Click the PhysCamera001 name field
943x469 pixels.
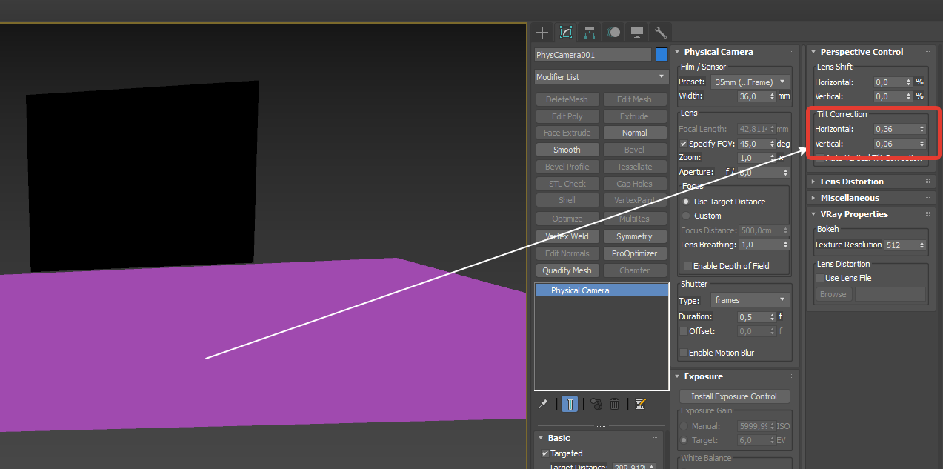593,55
